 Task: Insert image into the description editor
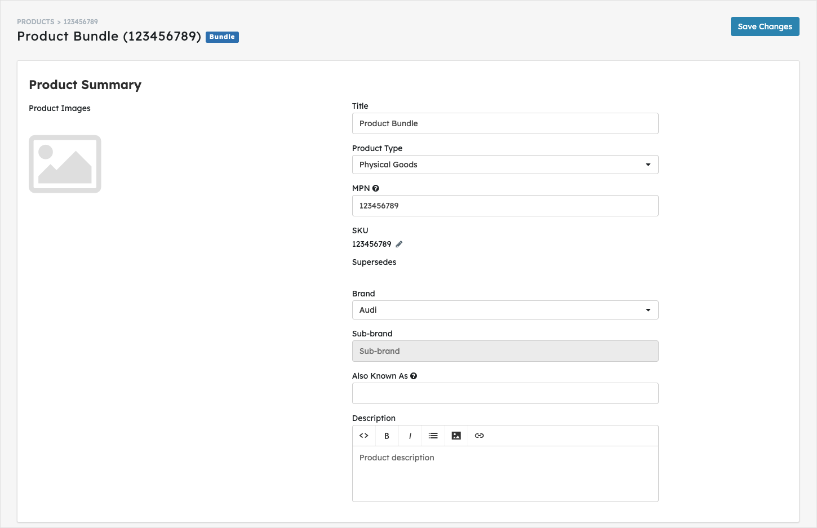tap(456, 436)
